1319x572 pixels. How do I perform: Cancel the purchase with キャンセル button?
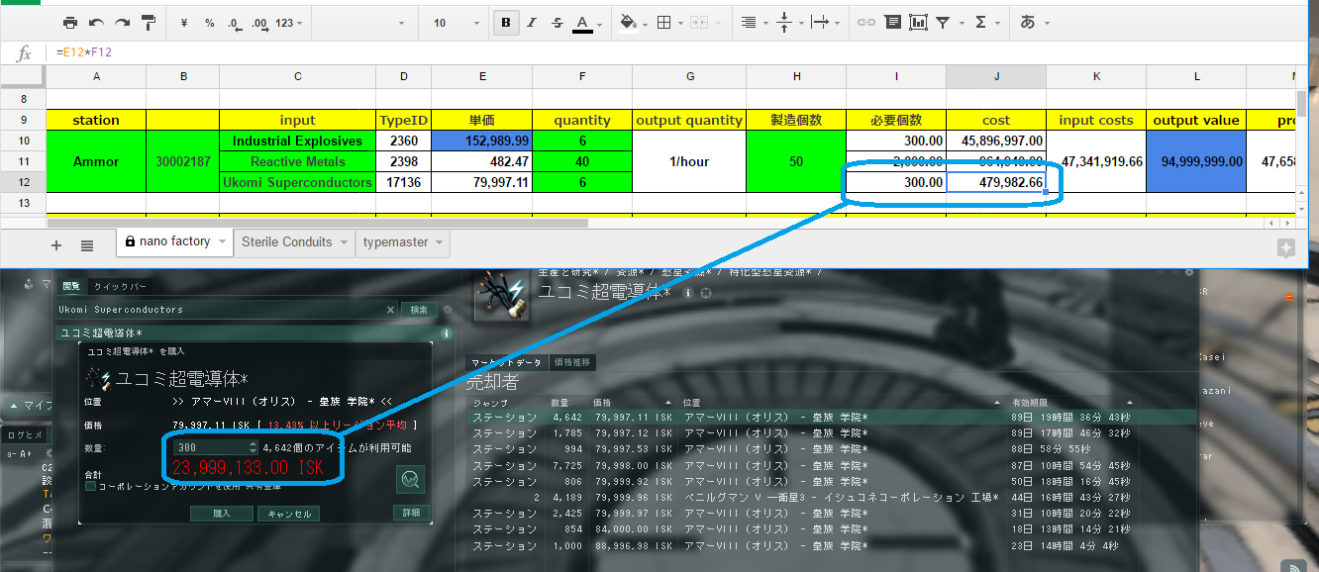point(289,514)
